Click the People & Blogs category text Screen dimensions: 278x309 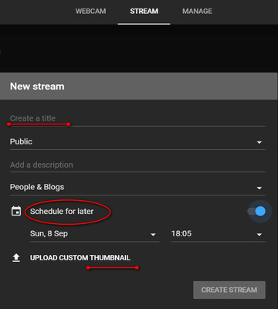click(x=37, y=187)
